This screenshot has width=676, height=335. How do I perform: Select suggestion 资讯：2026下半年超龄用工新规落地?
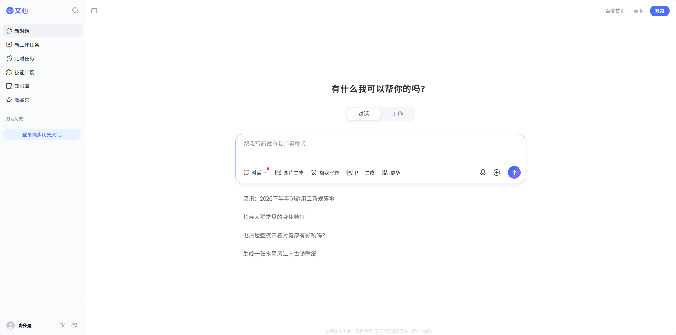tap(289, 199)
